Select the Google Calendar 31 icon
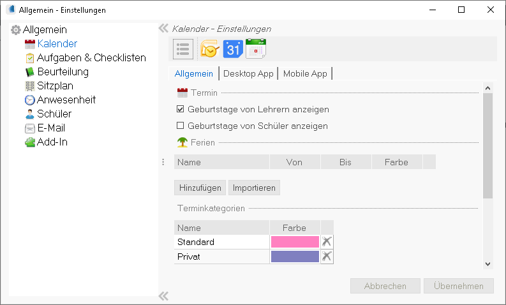506x305 pixels. [233, 49]
